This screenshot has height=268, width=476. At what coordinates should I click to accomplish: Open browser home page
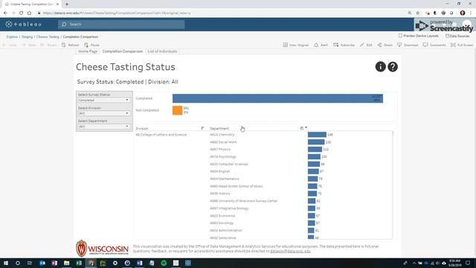coord(29,13)
